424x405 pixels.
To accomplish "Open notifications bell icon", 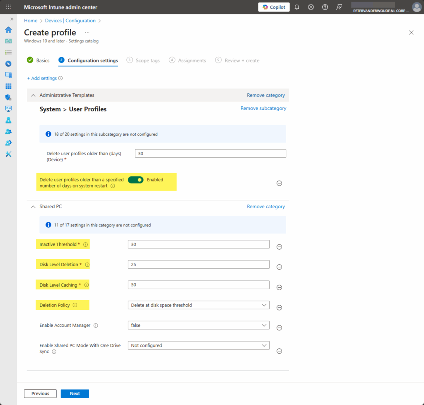I will [297, 7].
